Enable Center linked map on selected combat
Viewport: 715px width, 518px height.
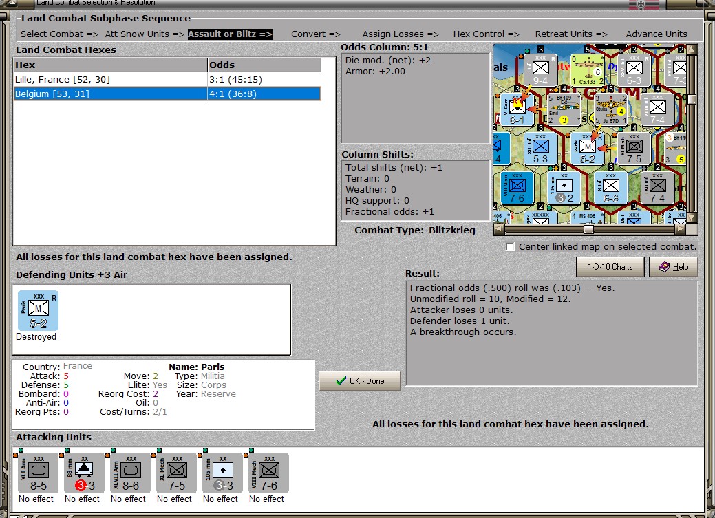510,247
